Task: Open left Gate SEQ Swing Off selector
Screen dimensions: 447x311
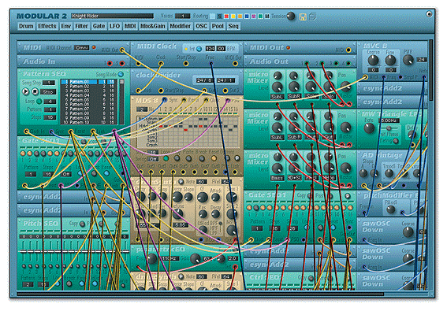Action: [x=66, y=174]
